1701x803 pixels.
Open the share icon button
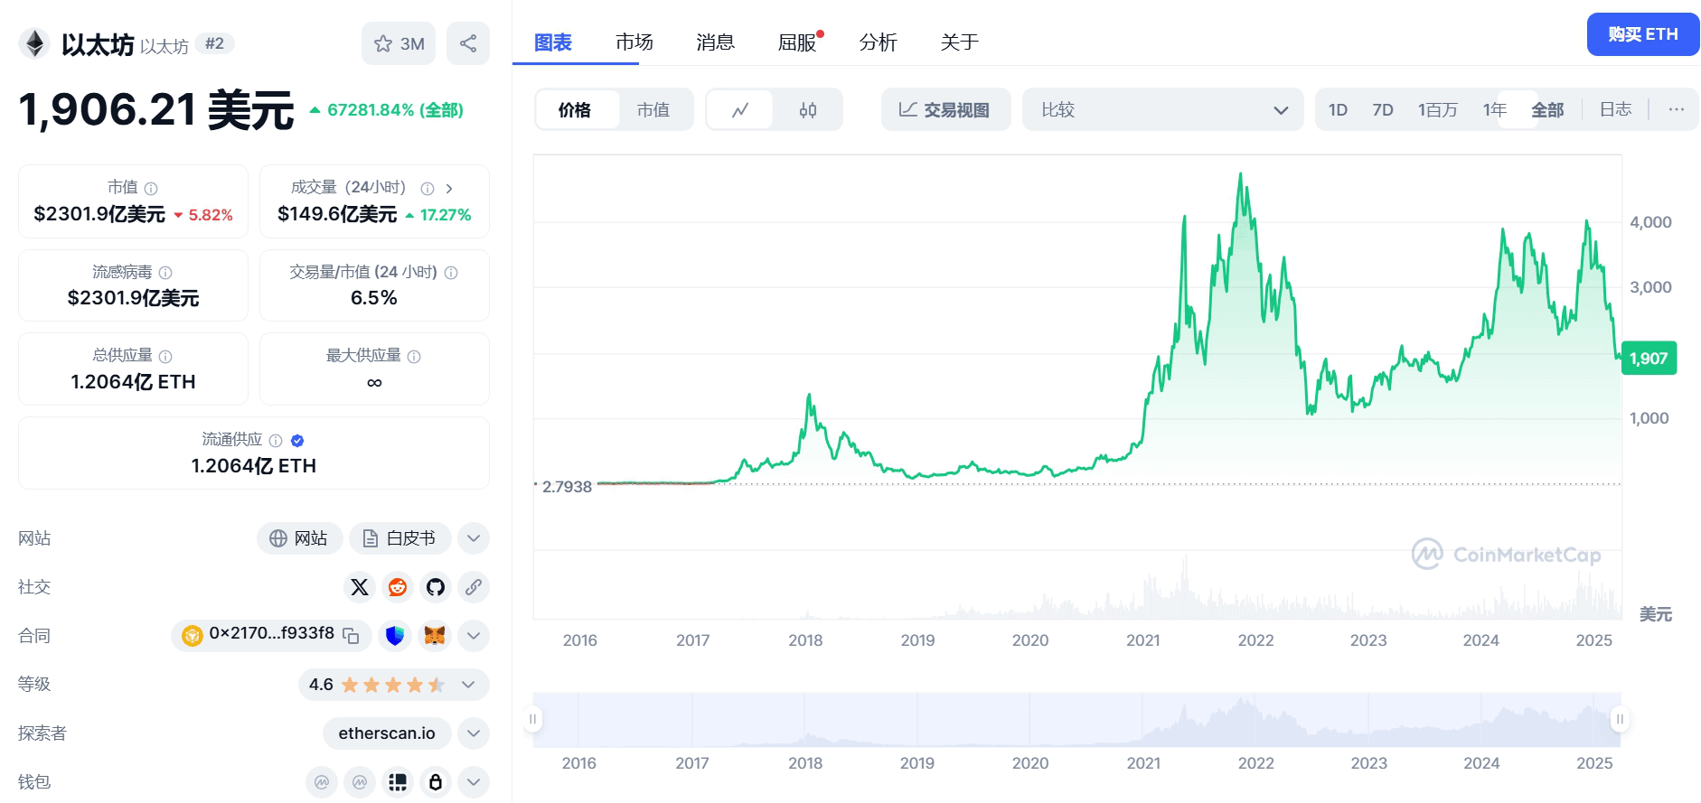coord(468,43)
